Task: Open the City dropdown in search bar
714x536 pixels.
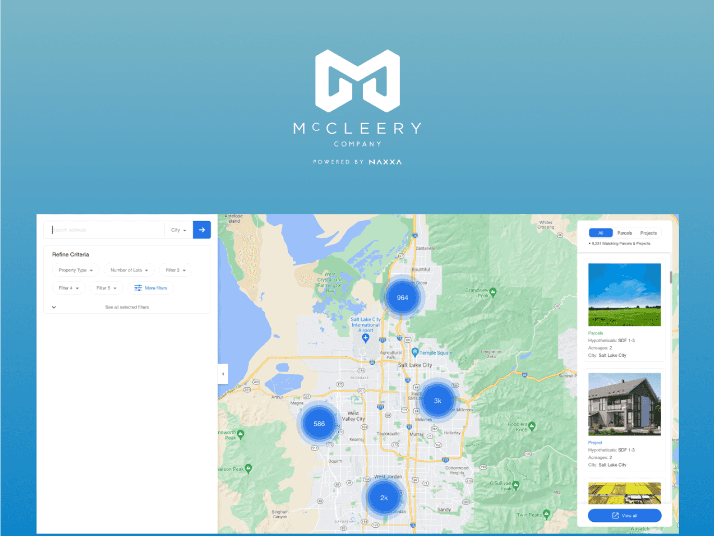Action: click(x=178, y=230)
